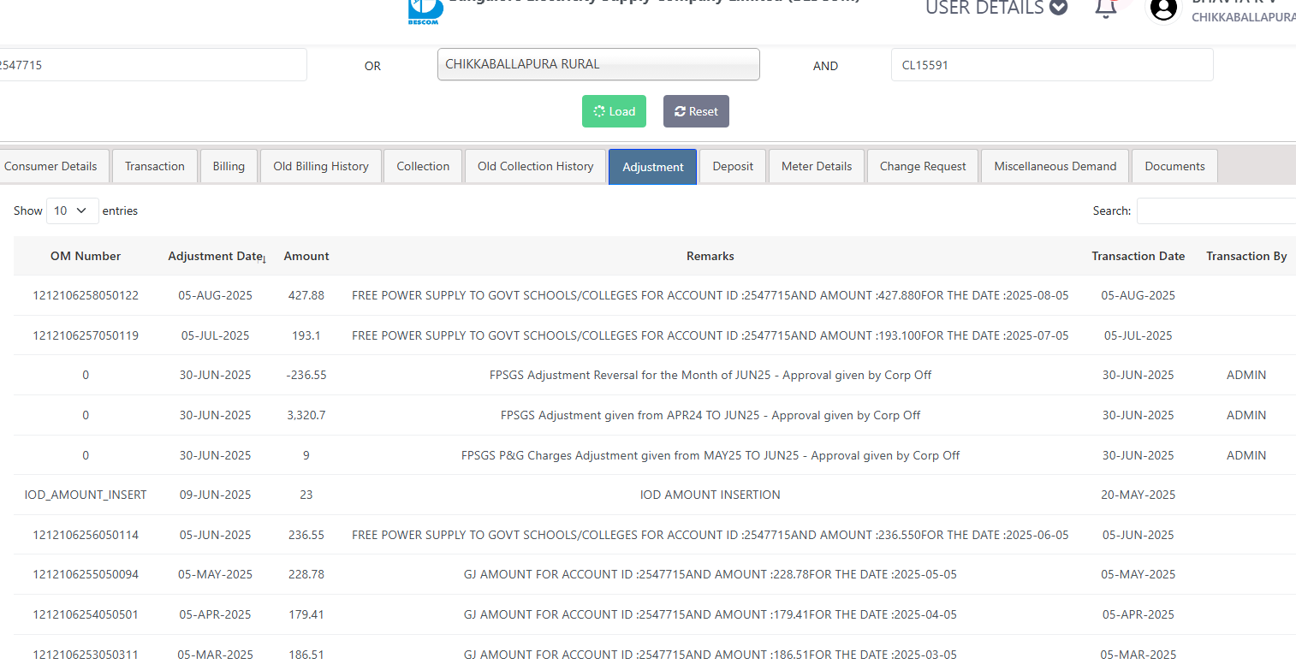This screenshot has width=1296, height=670.
Task: Click the amount 179.41
Action: tap(306, 614)
